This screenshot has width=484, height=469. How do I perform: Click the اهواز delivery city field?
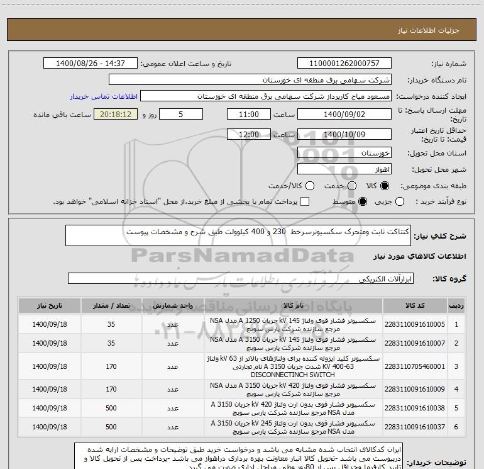[344, 169]
